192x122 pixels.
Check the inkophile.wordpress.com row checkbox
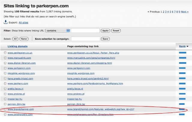pos(5,73)
